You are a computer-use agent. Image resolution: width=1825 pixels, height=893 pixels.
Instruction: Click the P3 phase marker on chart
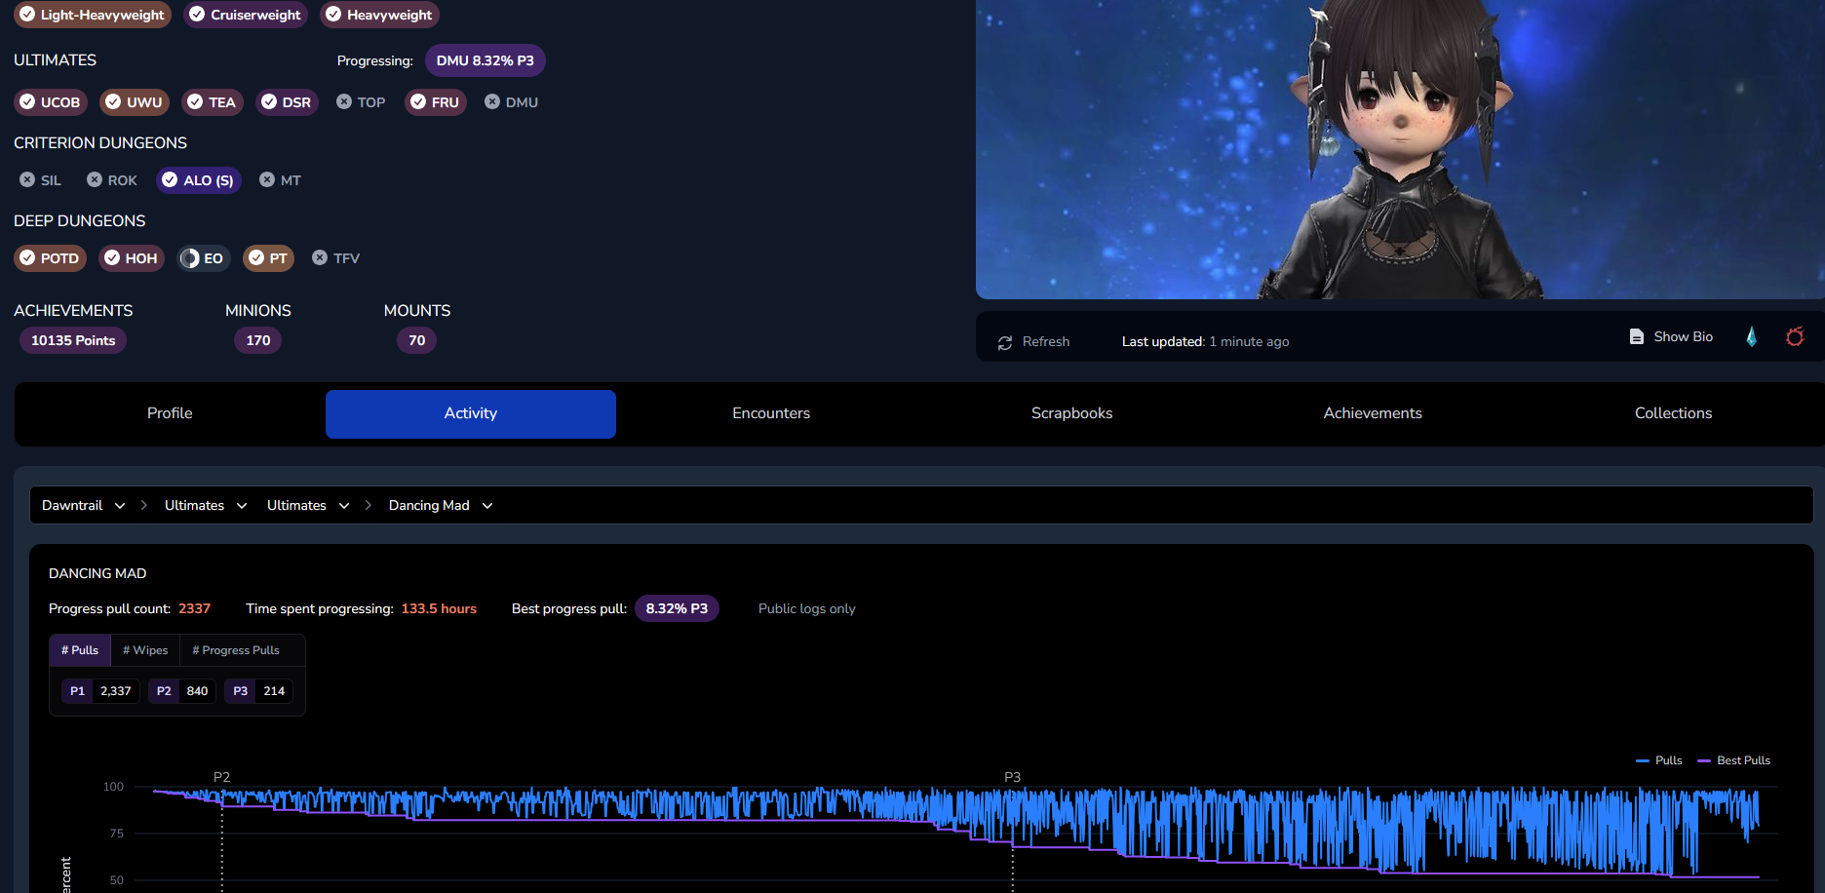coord(1013,777)
